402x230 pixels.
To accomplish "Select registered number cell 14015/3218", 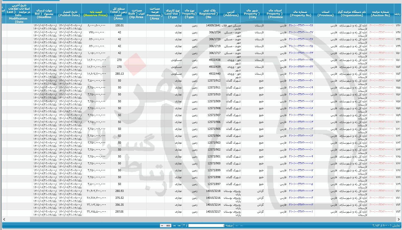I will 213,191.
